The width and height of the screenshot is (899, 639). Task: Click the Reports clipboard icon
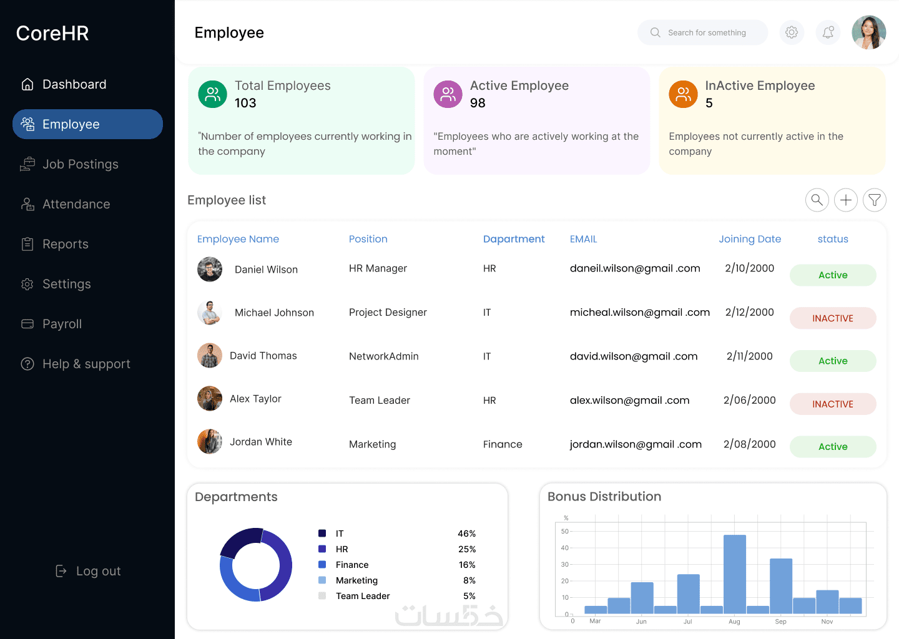coord(27,244)
